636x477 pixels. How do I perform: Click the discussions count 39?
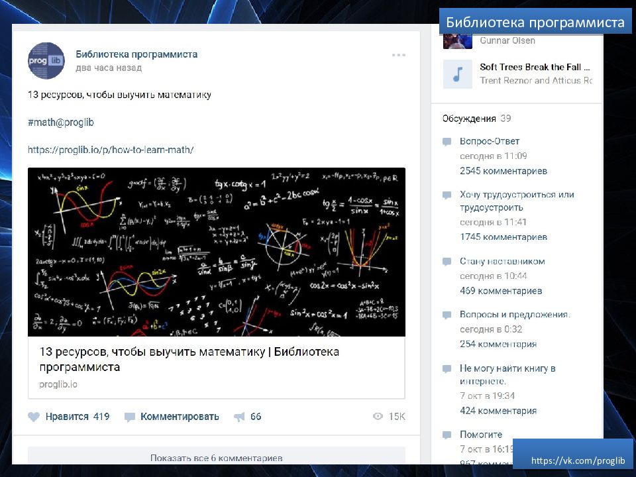click(x=505, y=119)
